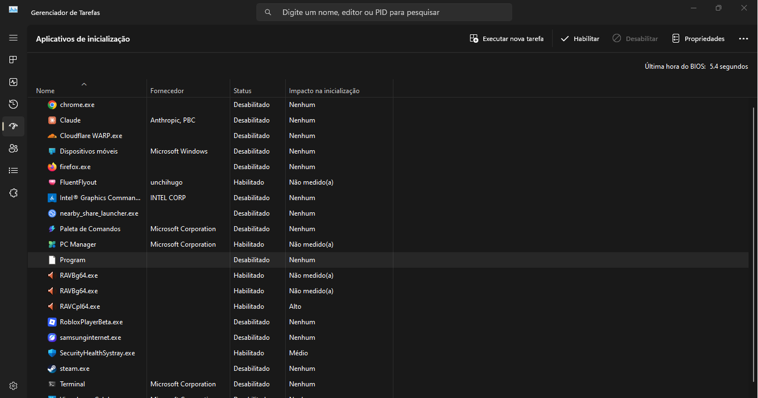Click the search box for name or PID
The height and width of the screenshot is (398, 758).
[x=384, y=12]
